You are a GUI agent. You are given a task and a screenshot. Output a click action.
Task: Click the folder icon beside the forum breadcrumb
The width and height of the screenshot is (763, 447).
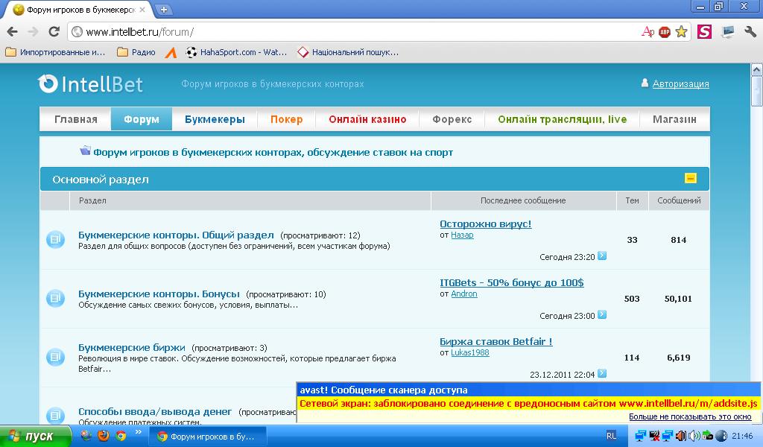(85, 150)
